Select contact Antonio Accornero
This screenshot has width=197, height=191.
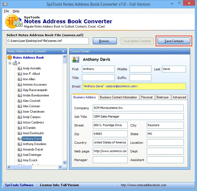(x=35, y=85)
